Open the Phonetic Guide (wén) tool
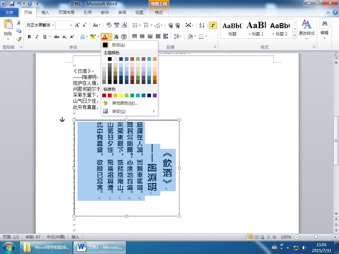This screenshot has height=254, width=339. coord(117,25)
